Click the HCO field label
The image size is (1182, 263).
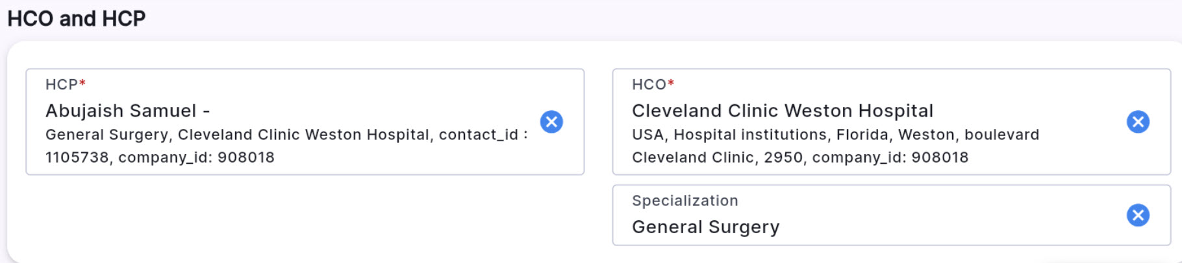(649, 85)
